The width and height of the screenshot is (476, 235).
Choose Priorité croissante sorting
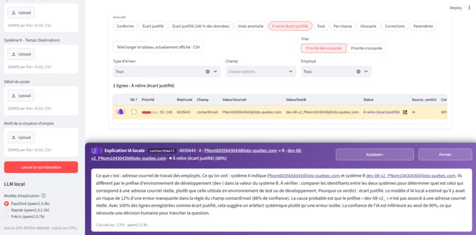[366, 48]
